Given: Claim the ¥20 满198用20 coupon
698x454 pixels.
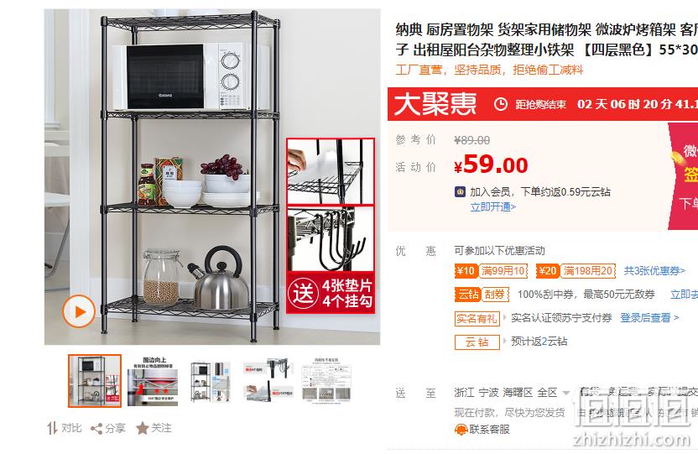Looking at the screenshot, I should (576, 270).
